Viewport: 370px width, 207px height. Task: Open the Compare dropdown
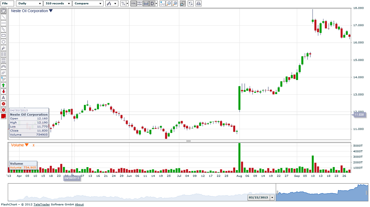(x=87, y=4)
